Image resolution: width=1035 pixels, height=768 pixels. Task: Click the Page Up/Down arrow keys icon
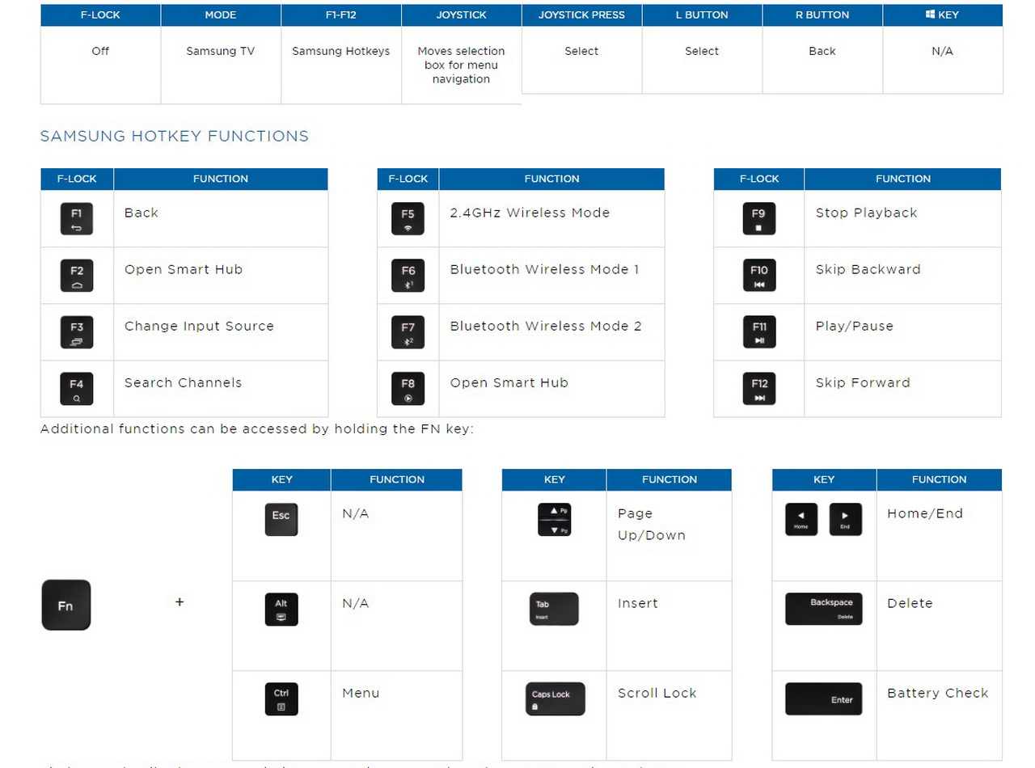pyautogui.click(x=554, y=520)
